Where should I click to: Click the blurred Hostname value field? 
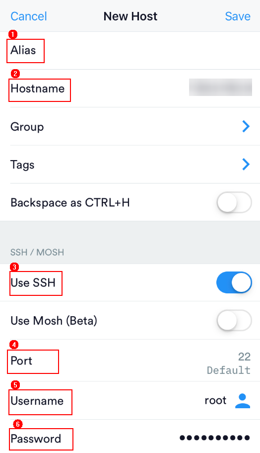220,87
